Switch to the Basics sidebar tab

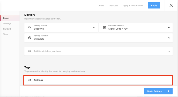coord(10,18)
